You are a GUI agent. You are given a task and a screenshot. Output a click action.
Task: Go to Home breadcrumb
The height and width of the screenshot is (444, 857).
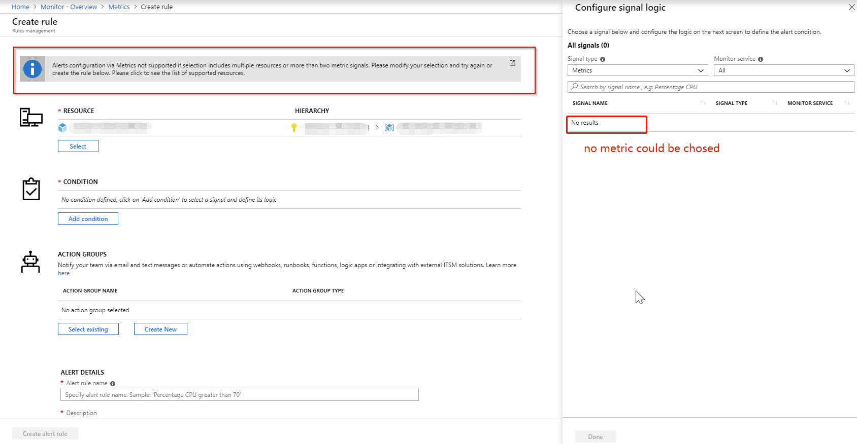click(x=20, y=7)
